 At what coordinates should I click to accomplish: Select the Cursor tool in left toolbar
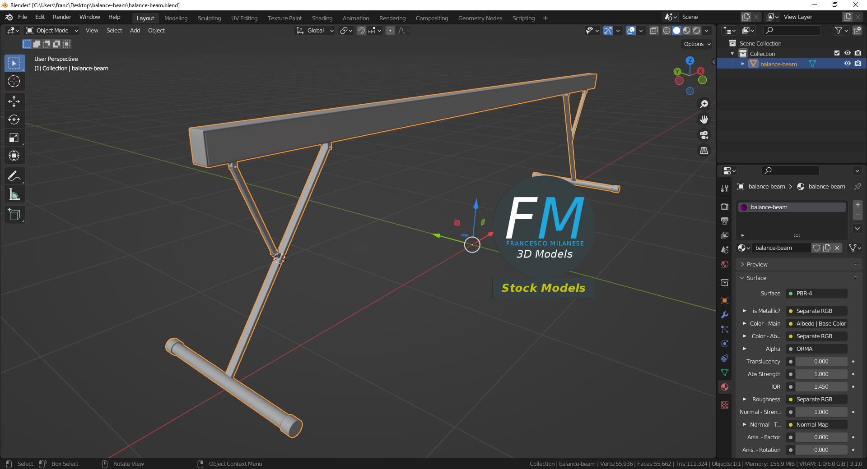[14, 81]
